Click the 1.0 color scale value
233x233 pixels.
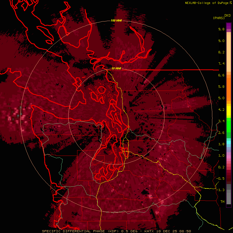(x=221, y=156)
